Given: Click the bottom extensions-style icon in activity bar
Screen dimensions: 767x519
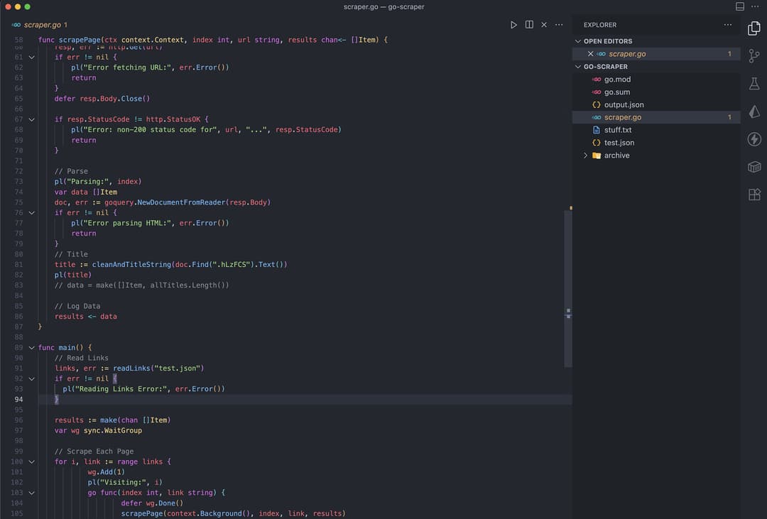Looking at the screenshot, I should [x=754, y=194].
